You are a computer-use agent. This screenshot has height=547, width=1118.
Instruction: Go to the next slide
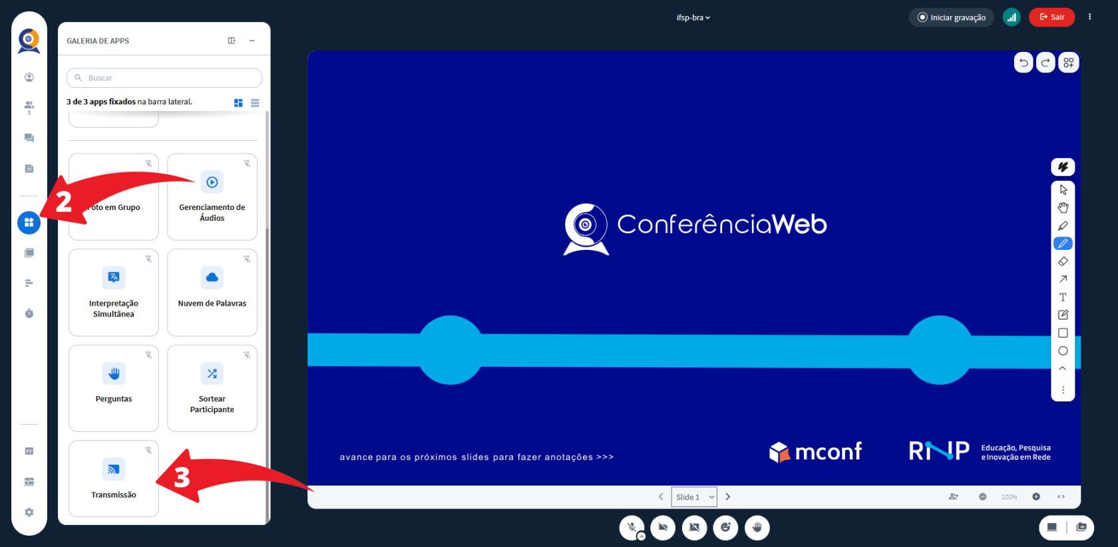point(728,496)
